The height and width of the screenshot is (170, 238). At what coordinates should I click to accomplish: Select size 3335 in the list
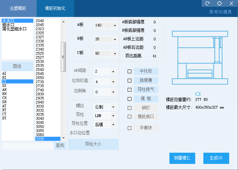tap(48, 139)
